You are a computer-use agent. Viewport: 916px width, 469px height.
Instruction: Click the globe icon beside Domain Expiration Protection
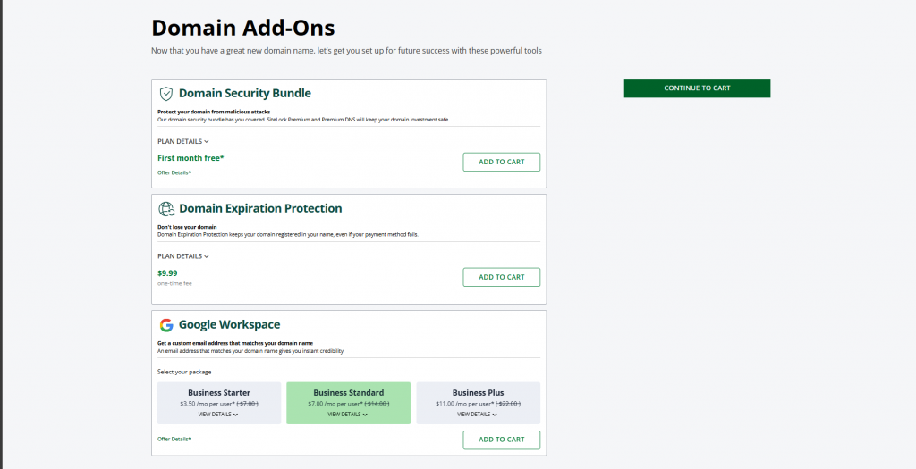pyautogui.click(x=165, y=208)
